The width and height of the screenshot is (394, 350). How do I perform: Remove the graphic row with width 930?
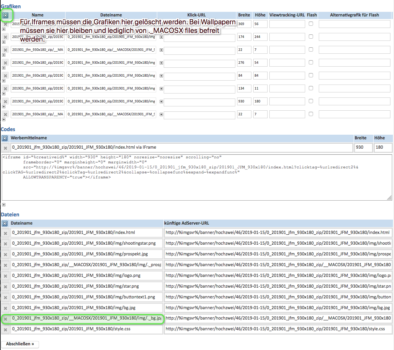click(x=5, y=102)
